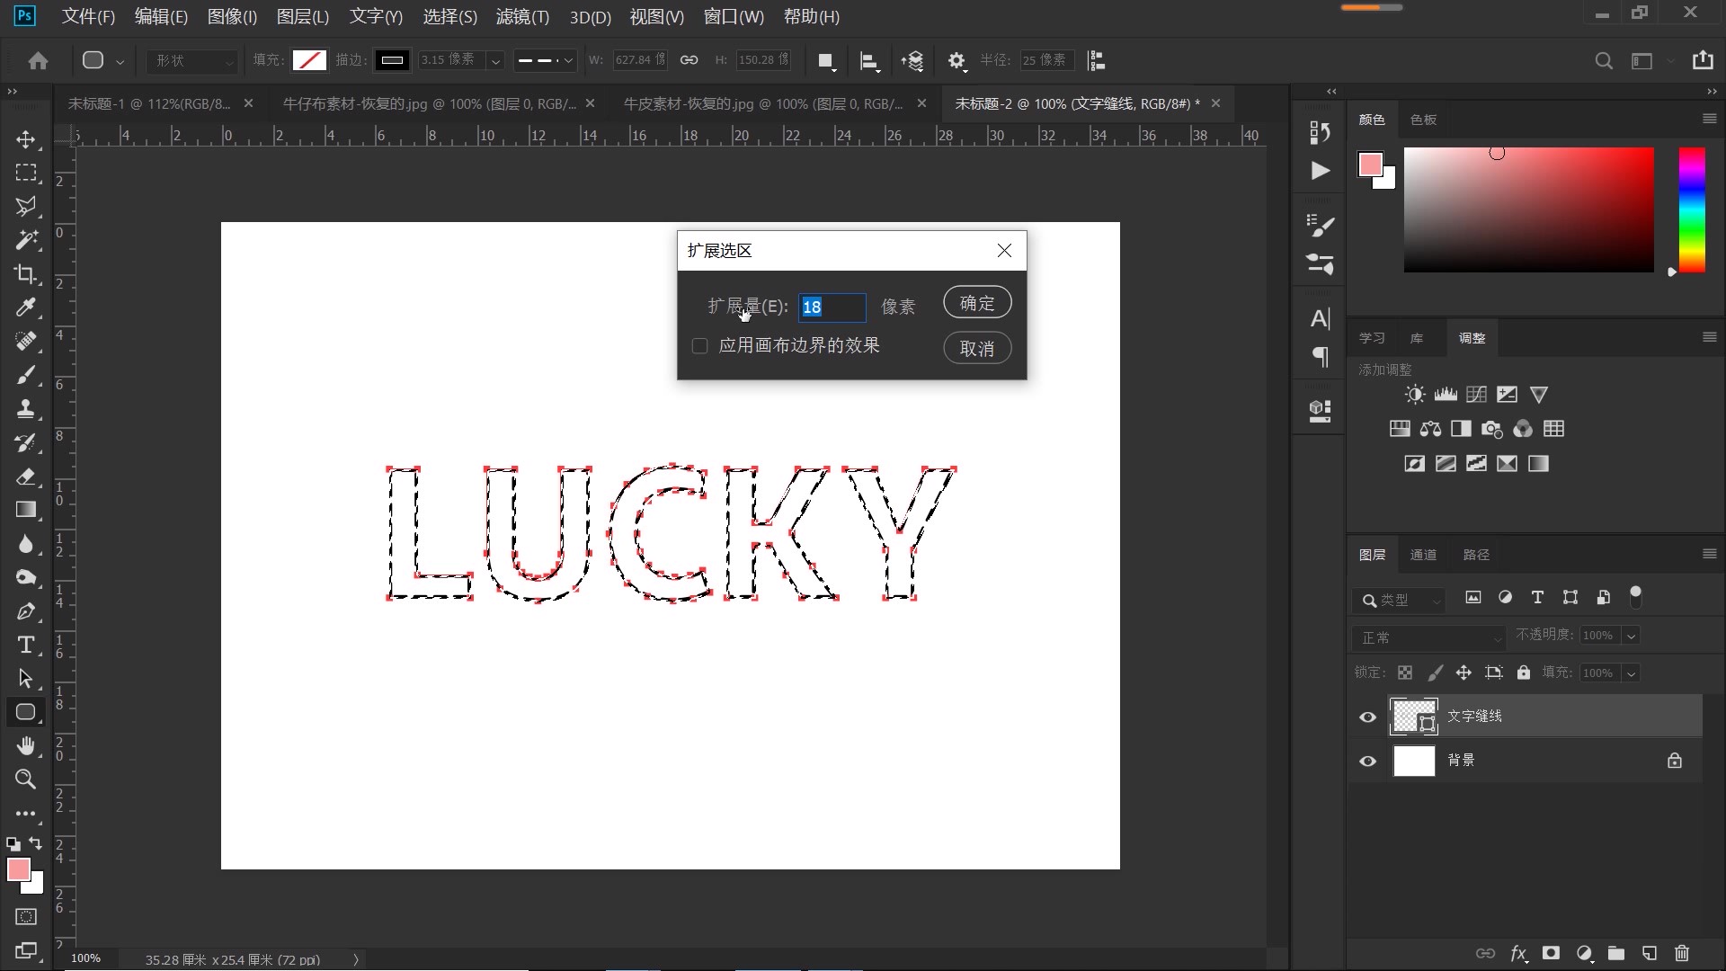
Task: Open the 滤镜(T) menu
Action: [x=521, y=16]
